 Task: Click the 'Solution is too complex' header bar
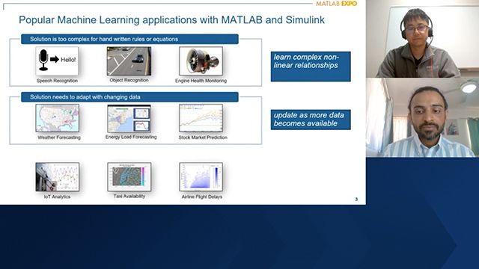click(129, 39)
